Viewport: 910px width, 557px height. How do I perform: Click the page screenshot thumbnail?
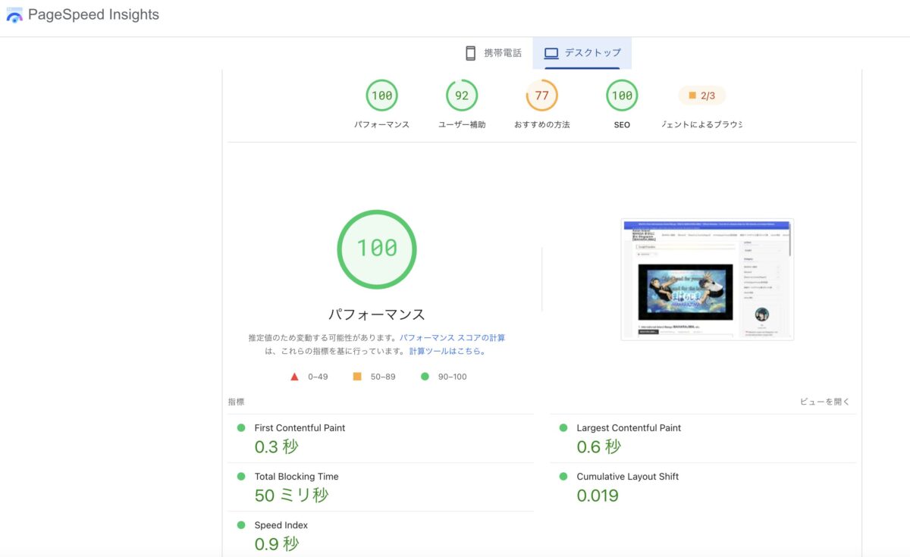707,280
